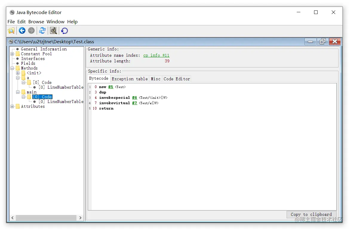Expand the Attributes node
Screen dimensions: 349x229
point(12,106)
